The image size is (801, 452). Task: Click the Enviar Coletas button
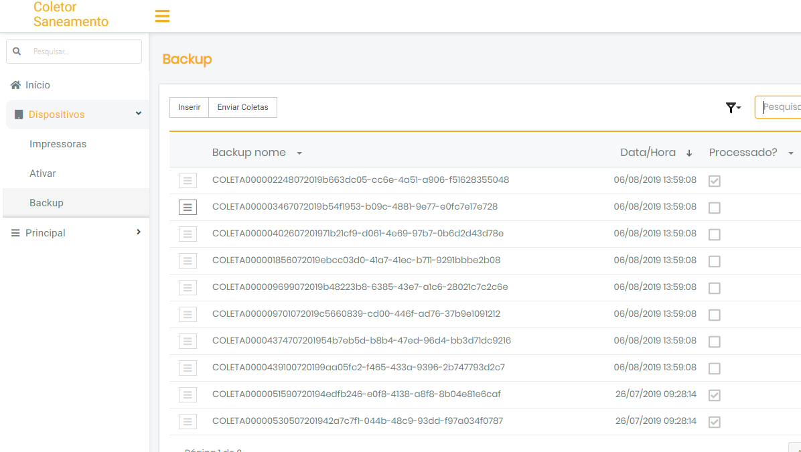[x=242, y=107]
